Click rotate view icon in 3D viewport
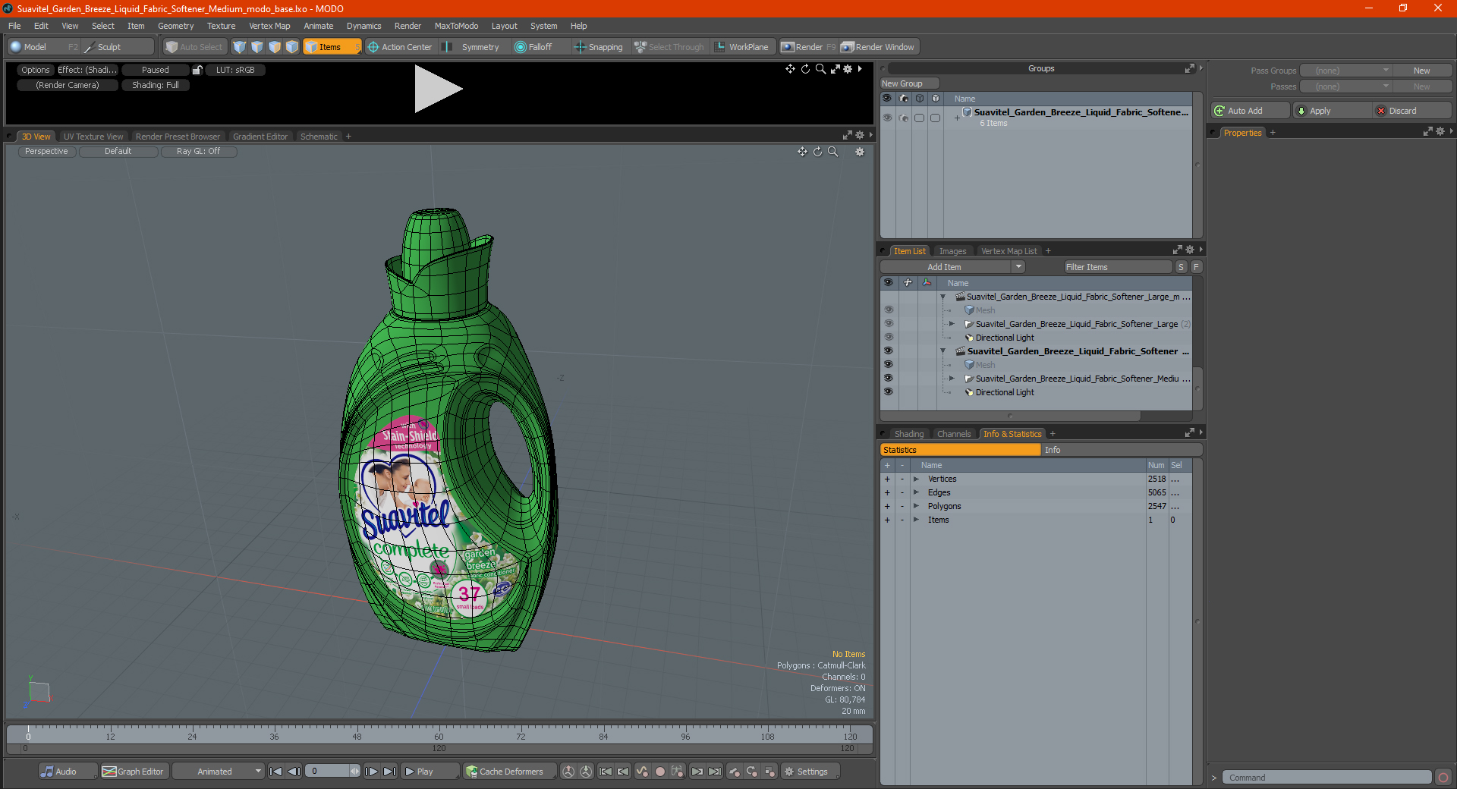1457x789 pixels. tap(817, 152)
